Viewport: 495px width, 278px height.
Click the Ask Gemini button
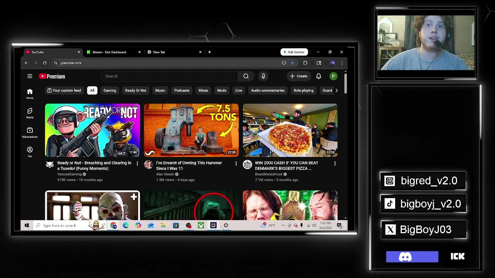point(294,52)
